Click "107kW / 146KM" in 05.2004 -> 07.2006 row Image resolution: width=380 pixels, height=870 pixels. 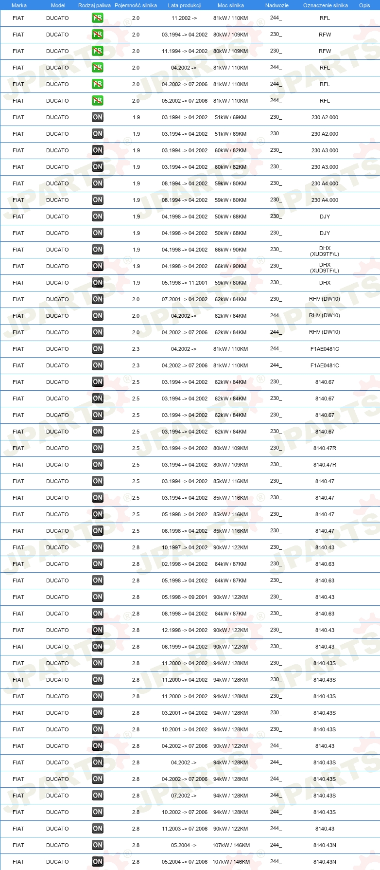[231, 862]
